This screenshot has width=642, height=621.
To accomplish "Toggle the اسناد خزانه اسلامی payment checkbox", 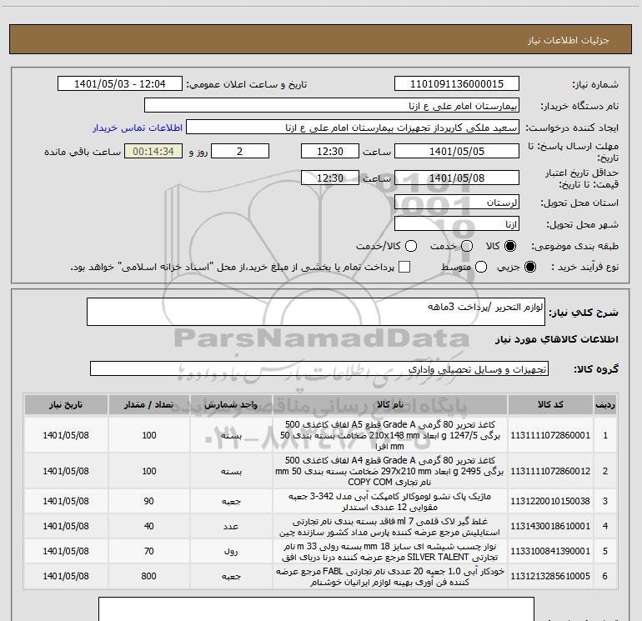I will coord(404,267).
